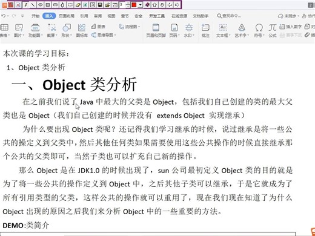Expand the 图片 dropdown arrow
The width and height of the screenshot is (315, 236).
(x=23, y=35)
